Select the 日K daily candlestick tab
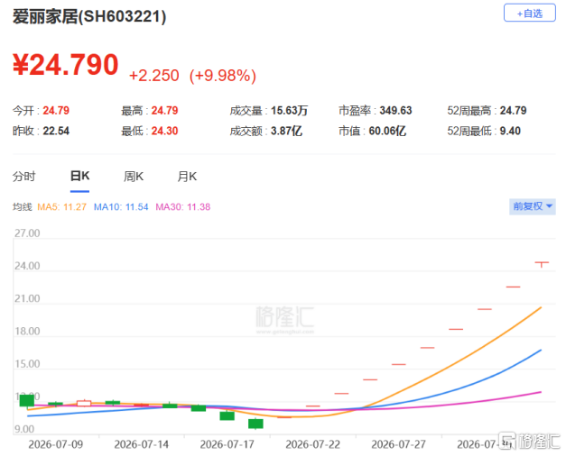The width and height of the screenshot is (566, 456). click(x=79, y=177)
